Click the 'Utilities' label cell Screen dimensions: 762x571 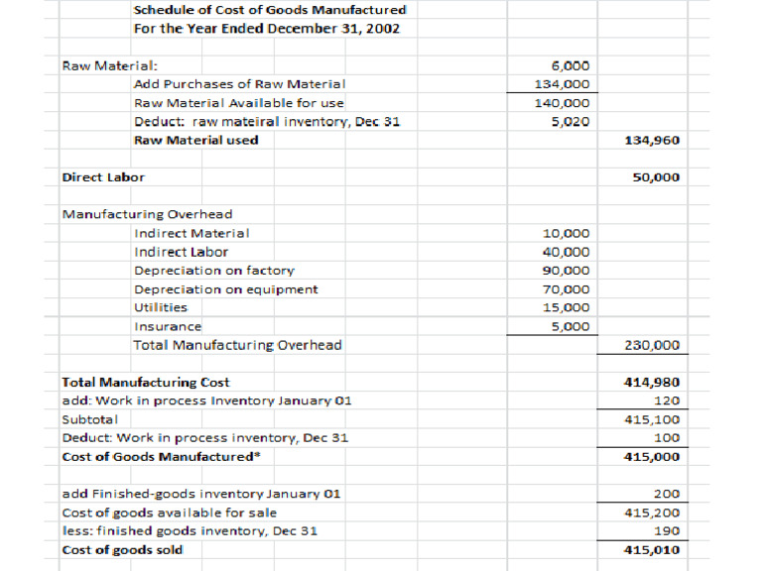[161, 308]
